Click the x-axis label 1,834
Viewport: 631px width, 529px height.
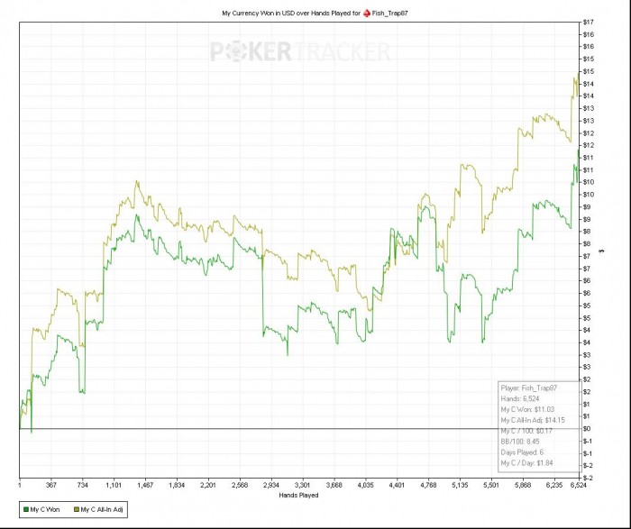pos(177,485)
